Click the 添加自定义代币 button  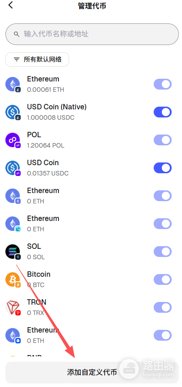[x=92, y=373]
